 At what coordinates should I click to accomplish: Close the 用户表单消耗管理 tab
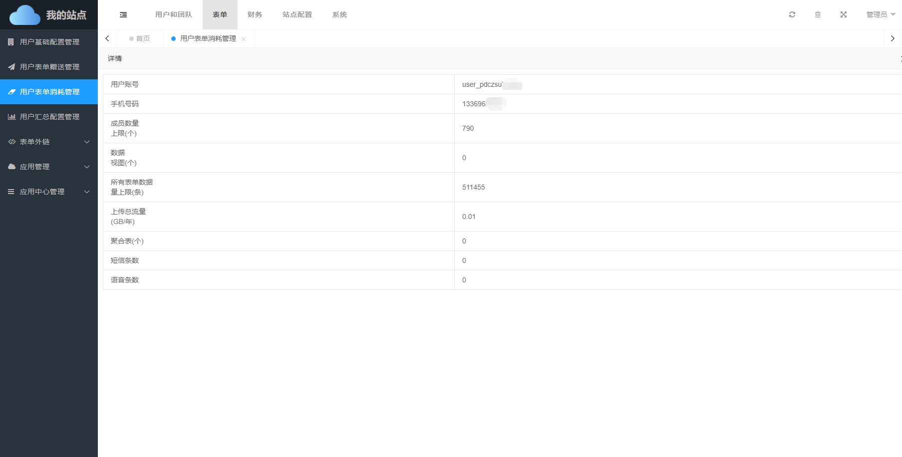tap(244, 39)
